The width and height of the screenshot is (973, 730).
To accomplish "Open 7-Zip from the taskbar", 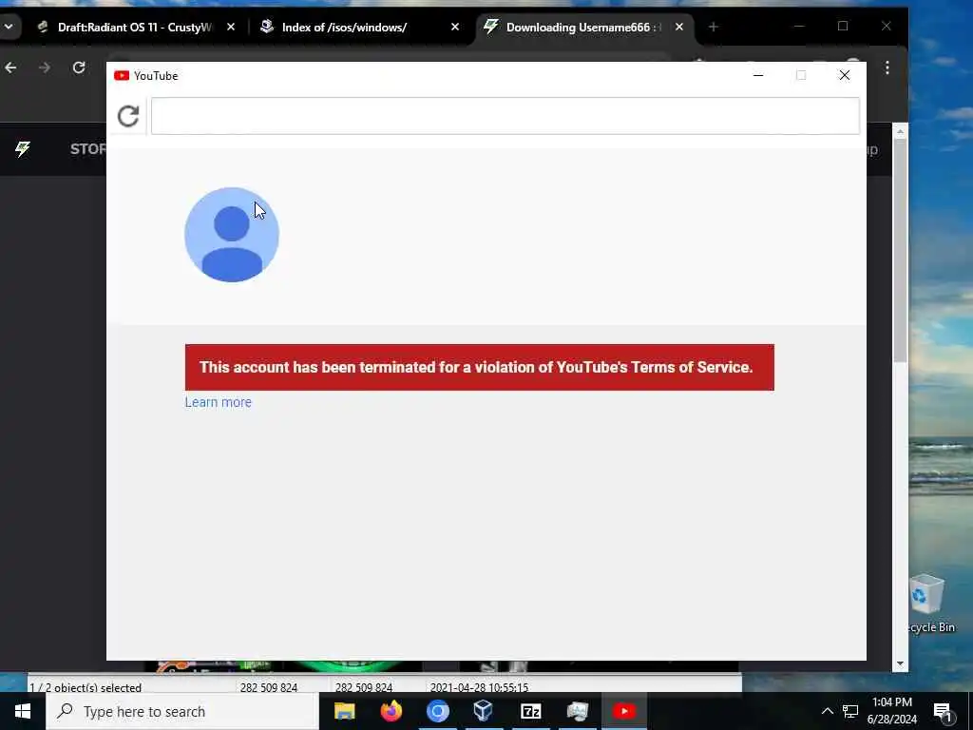I will tap(530, 711).
